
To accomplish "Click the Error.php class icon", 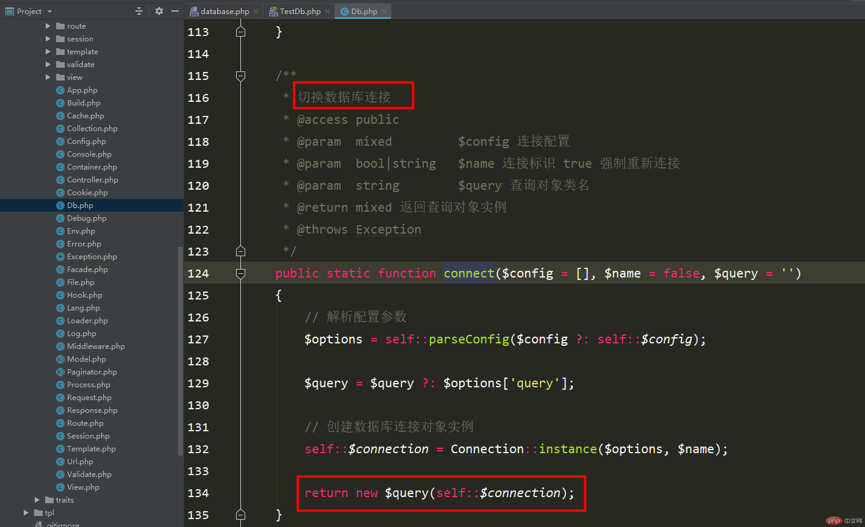I will point(60,244).
